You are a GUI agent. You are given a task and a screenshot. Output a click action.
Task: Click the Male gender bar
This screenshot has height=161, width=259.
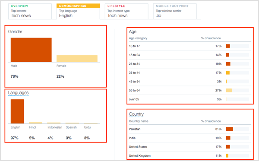point(31,50)
